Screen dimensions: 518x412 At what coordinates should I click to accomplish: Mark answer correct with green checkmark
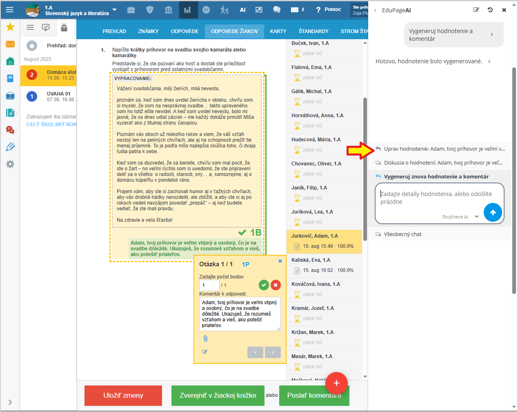(x=264, y=285)
